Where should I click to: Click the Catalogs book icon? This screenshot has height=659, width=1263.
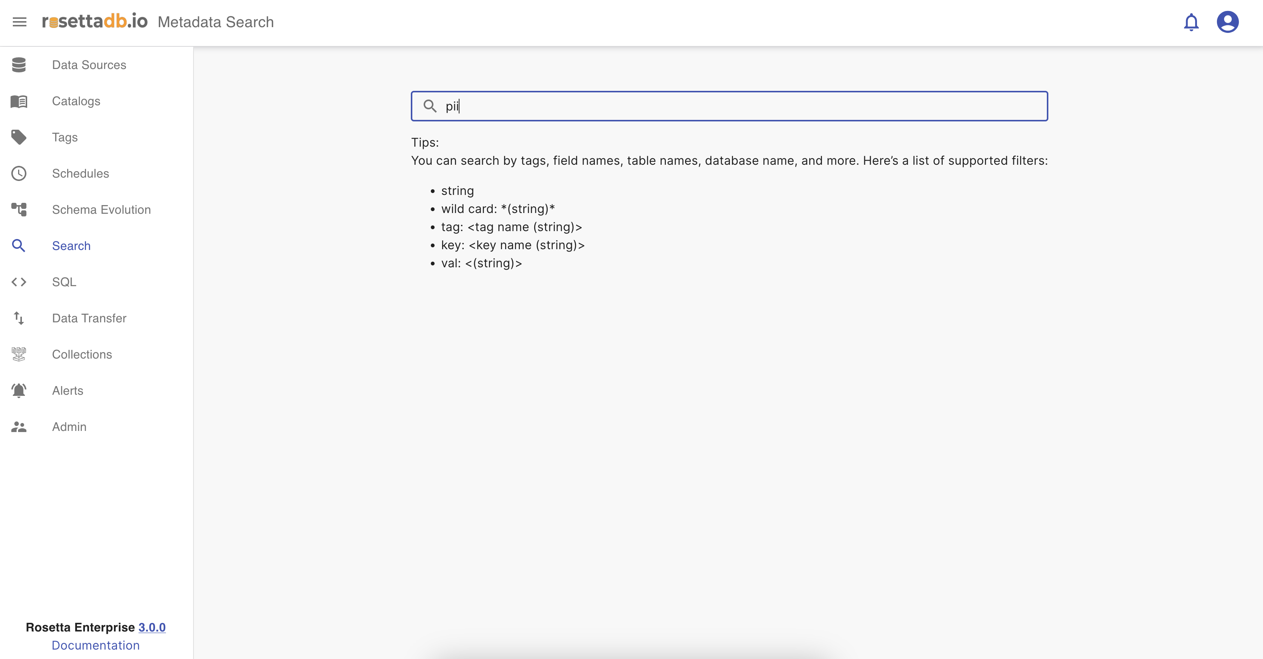(18, 101)
